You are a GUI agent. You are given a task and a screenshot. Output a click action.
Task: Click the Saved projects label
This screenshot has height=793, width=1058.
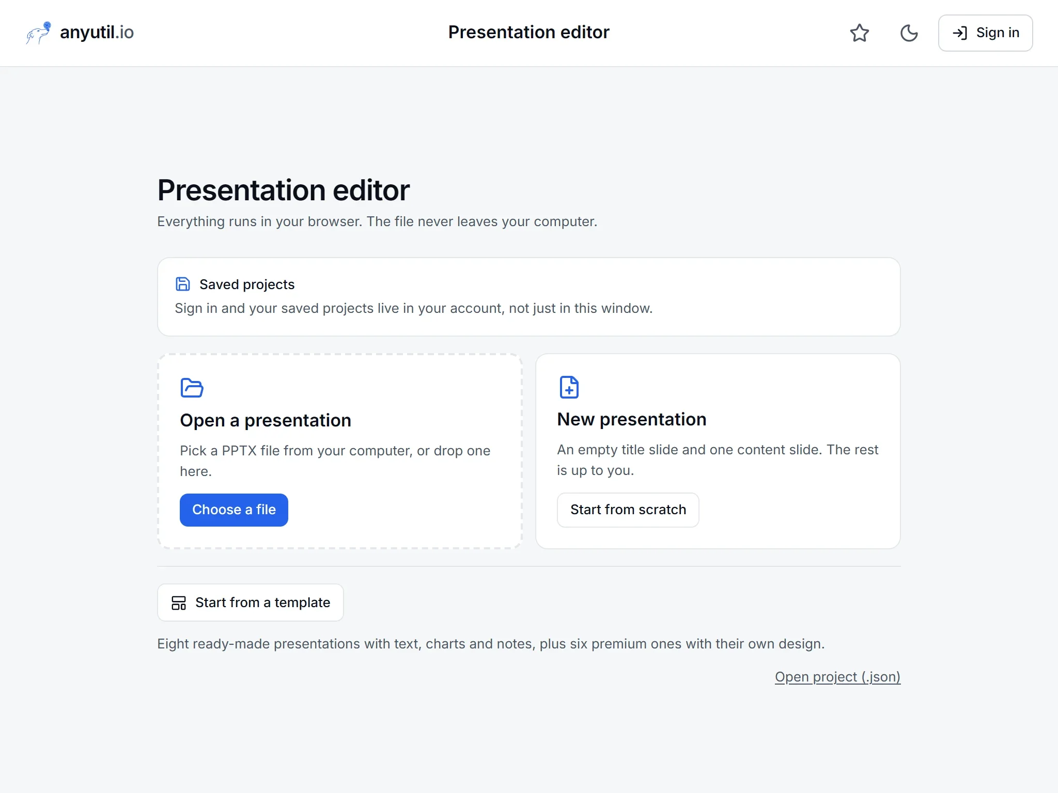pos(247,284)
